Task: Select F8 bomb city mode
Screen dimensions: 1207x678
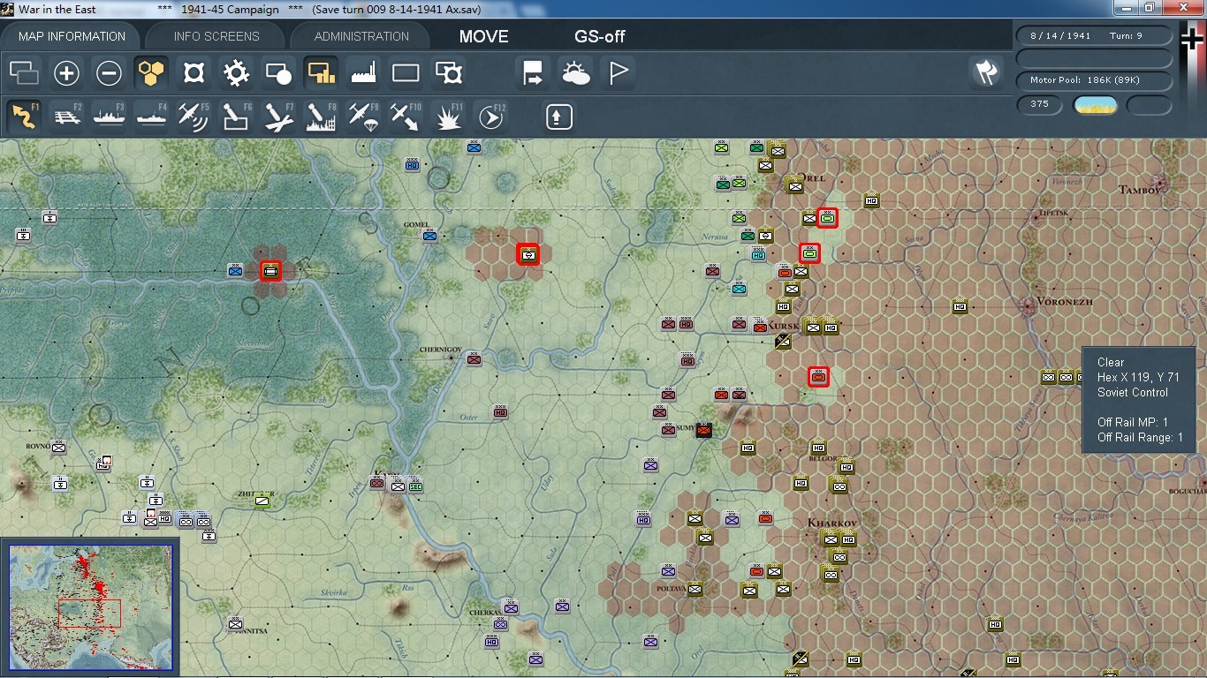Action: [321, 117]
